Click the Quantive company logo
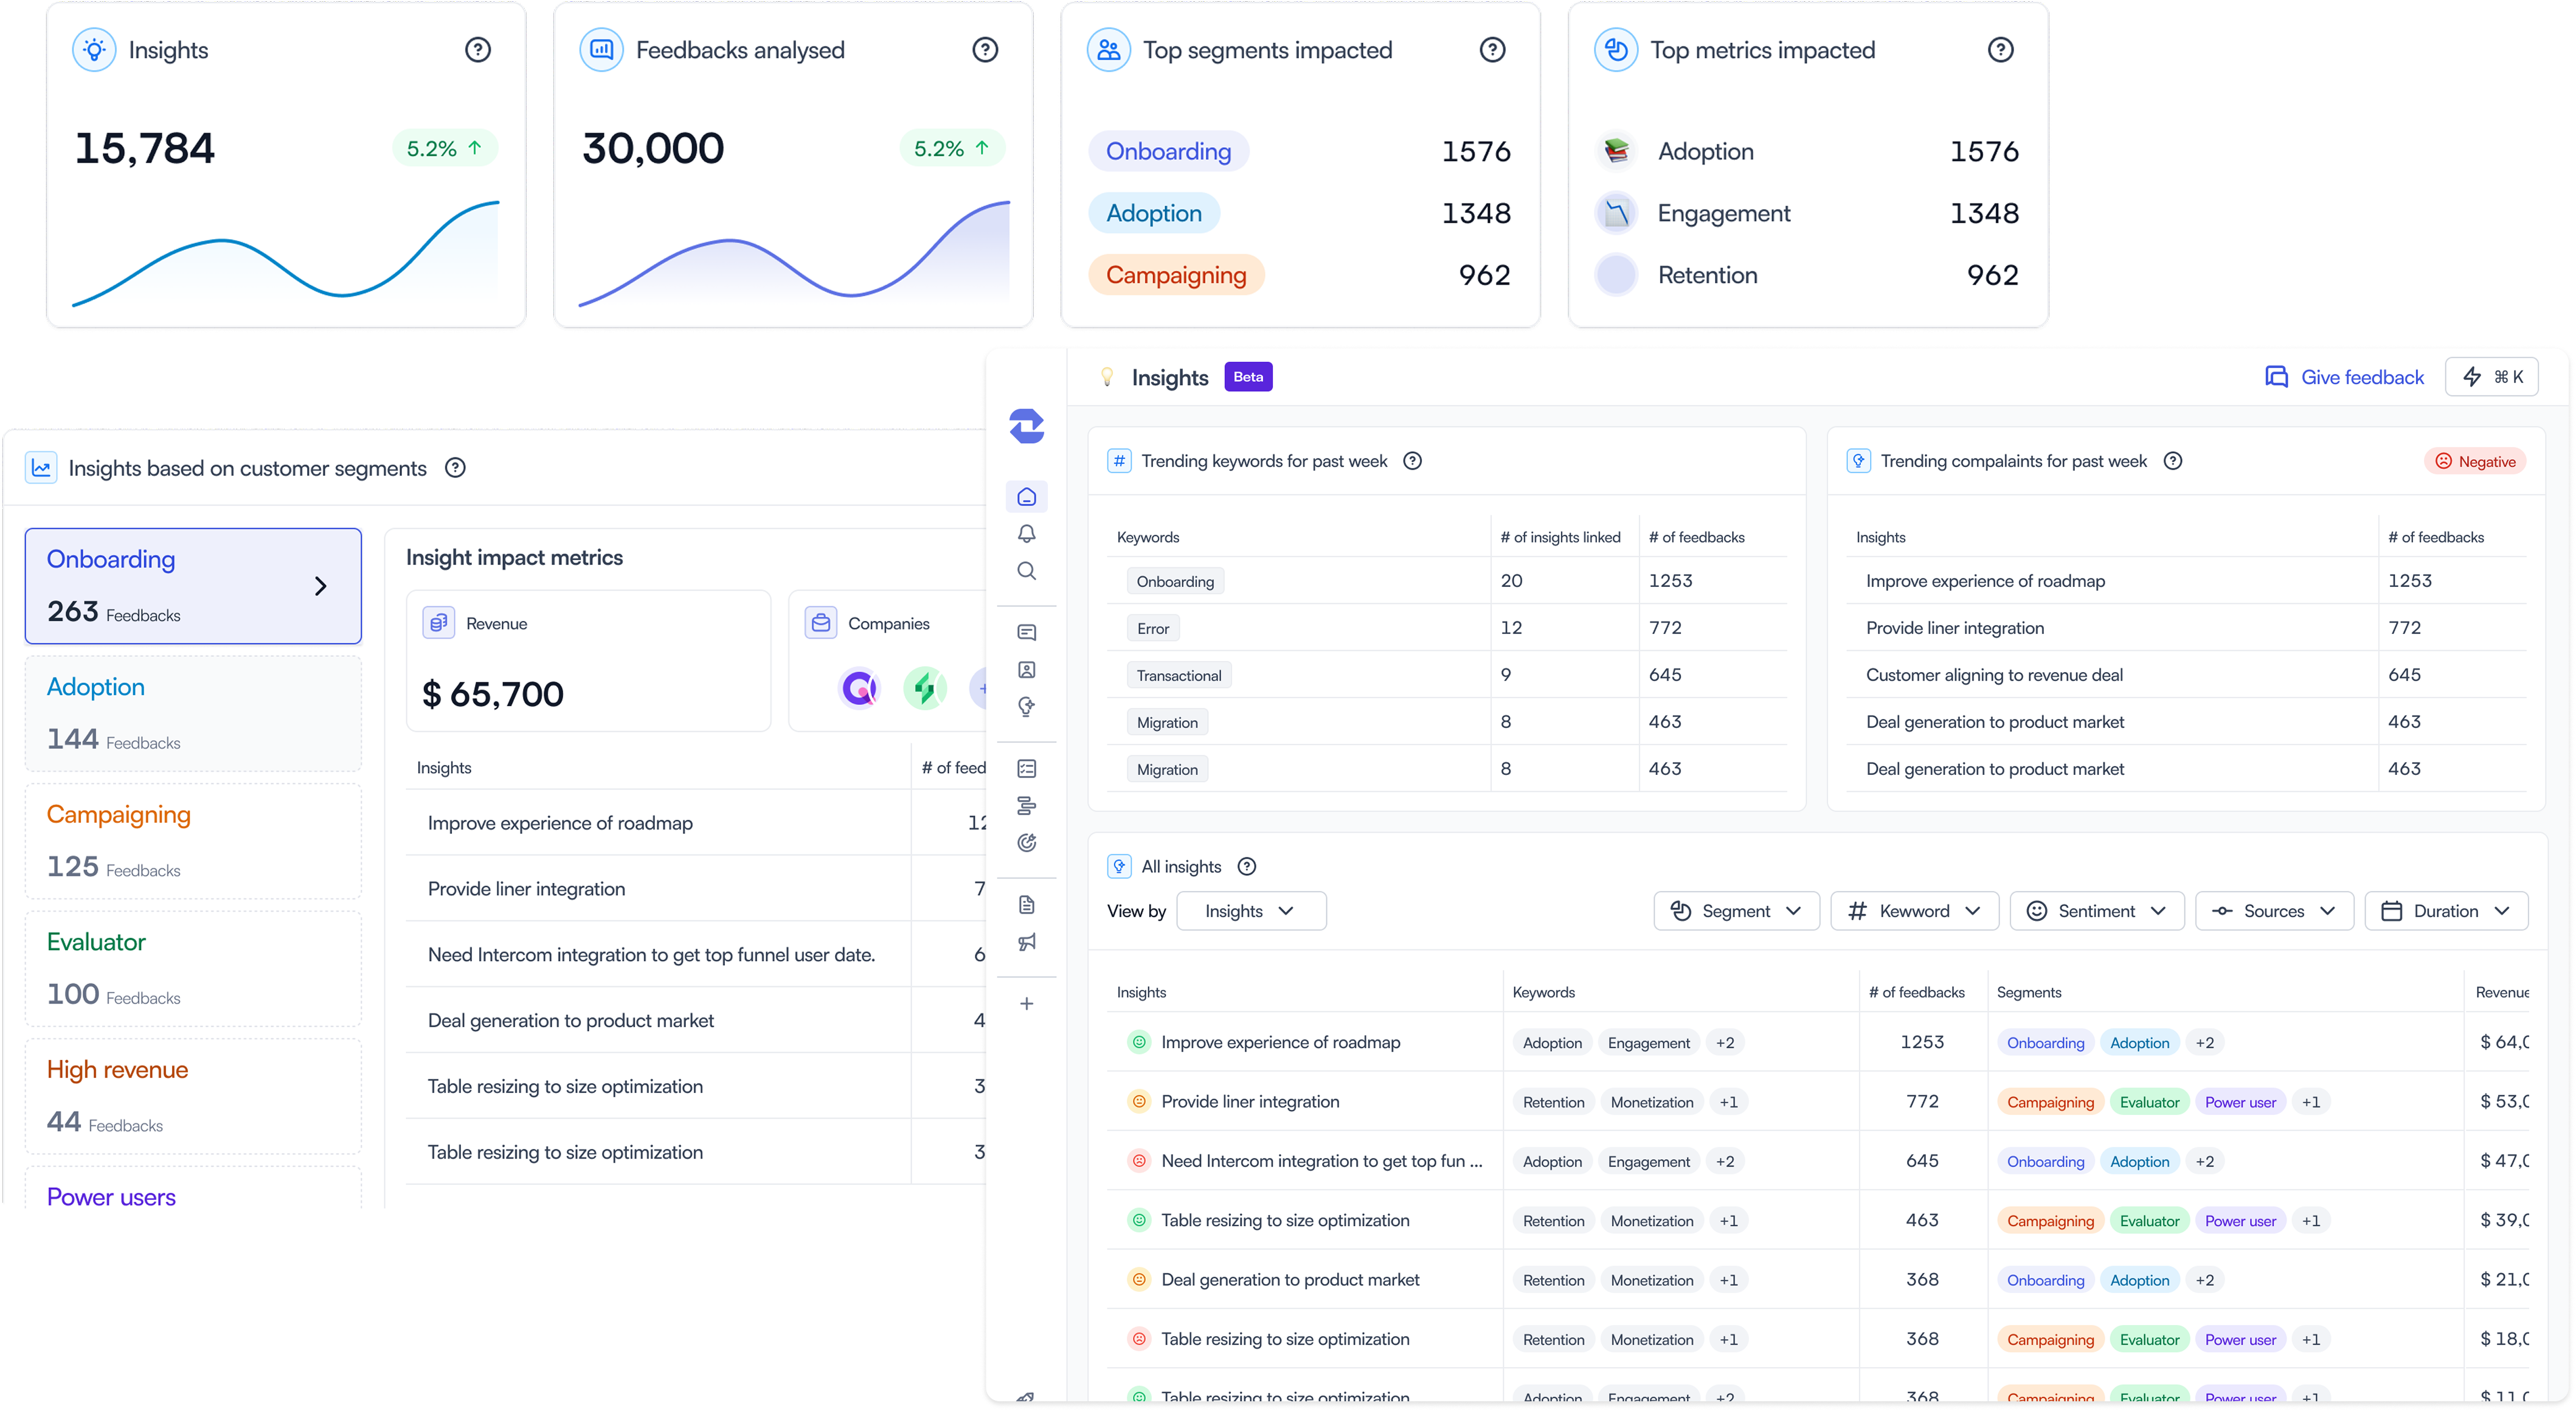This screenshot has width=2576, height=1411. click(x=859, y=688)
